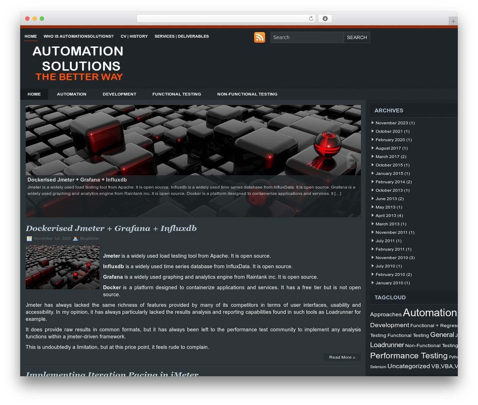Open Who Is AutomationSolutions? page
478x405 pixels.
pyautogui.click(x=78, y=36)
